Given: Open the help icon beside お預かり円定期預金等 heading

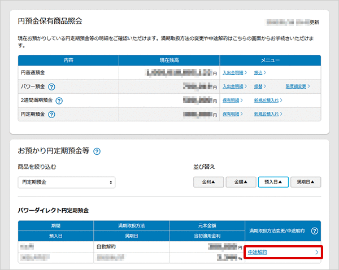Looking at the screenshot, I should (x=97, y=151).
